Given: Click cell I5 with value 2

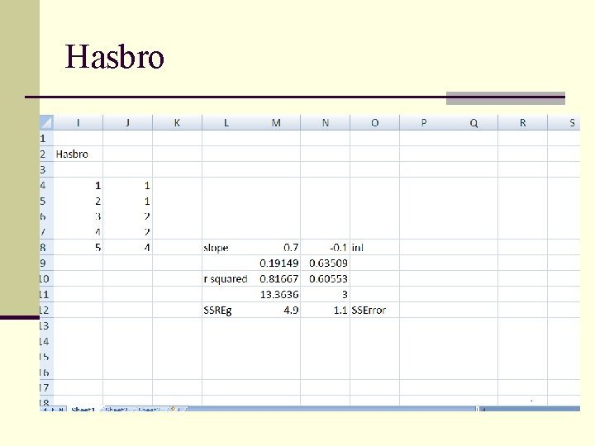Looking at the screenshot, I should pyautogui.click(x=79, y=201).
